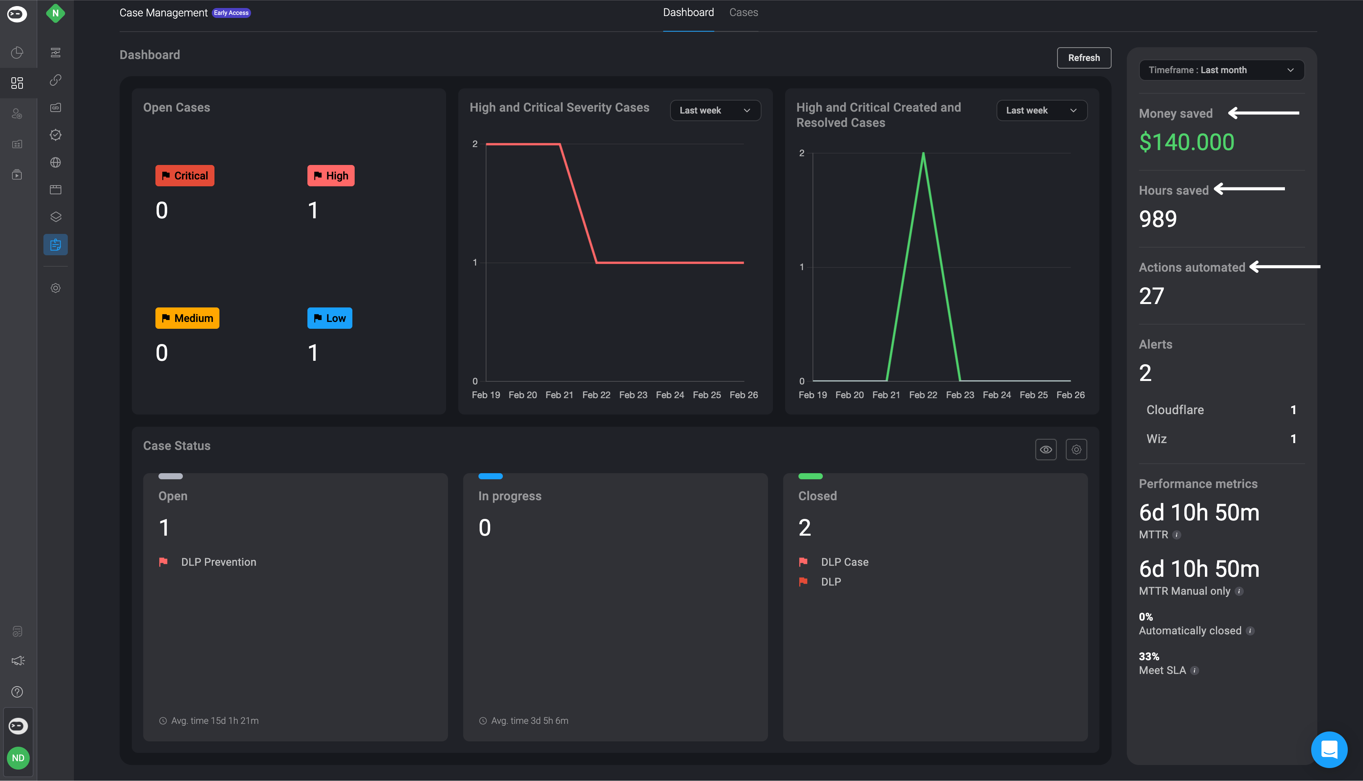Click the Closed status card heading
Viewport: 1363px width, 781px height.
(x=817, y=496)
